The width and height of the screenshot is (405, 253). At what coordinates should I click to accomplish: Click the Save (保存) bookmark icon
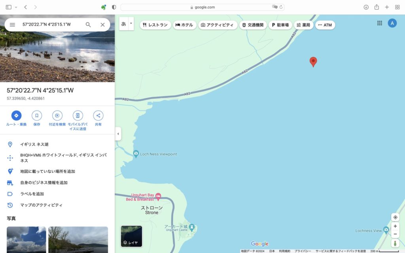[37, 115]
